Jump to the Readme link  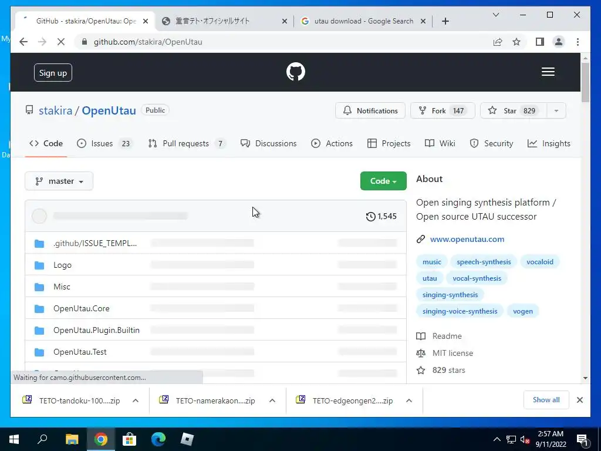coord(447,336)
